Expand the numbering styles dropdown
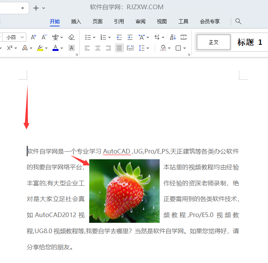This screenshot has width=268, height=263. pos(109,37)
